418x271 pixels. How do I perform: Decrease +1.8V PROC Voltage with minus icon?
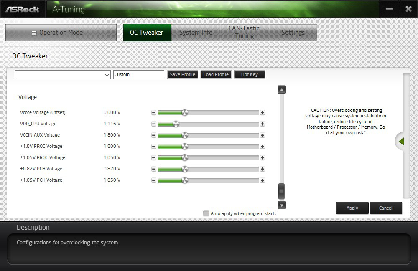pyautogui.click(x=154, y=147)
